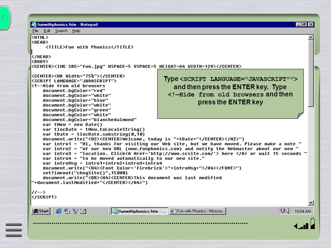The width and height of the screenshot is (331, 248).
Task: Click the antivirus shield tray icon
Action: [282, 211]
